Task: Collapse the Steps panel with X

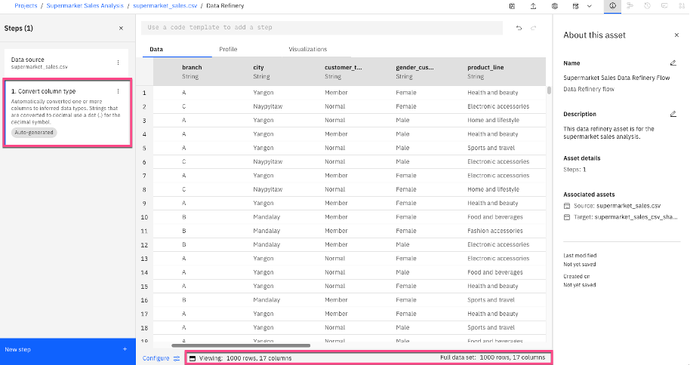Action: 122,28
